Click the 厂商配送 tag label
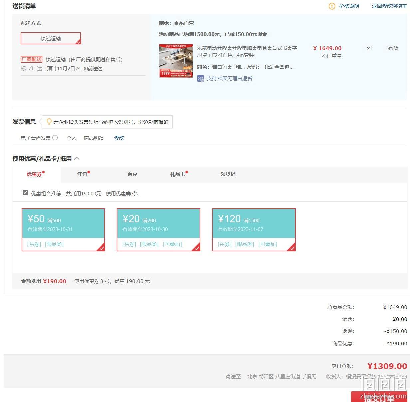Screen dimensions: 410x402 (32, 59)
